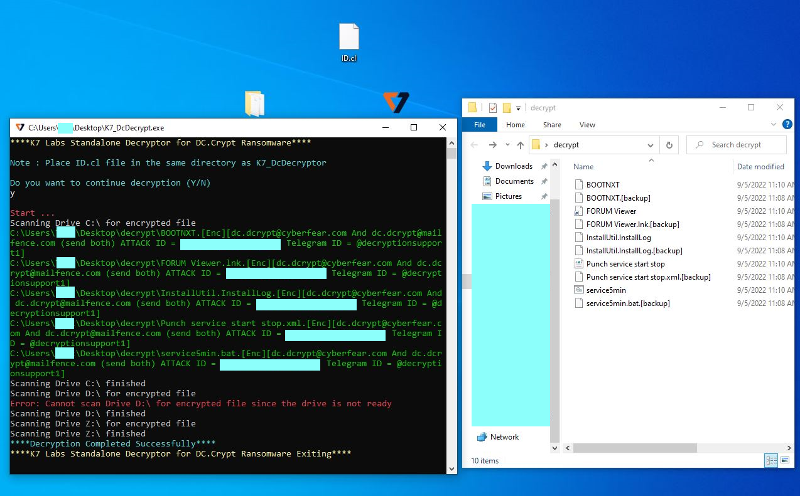Sort files by the Date modified column
This screenshot has height=496, width=800.
[760, 167]
